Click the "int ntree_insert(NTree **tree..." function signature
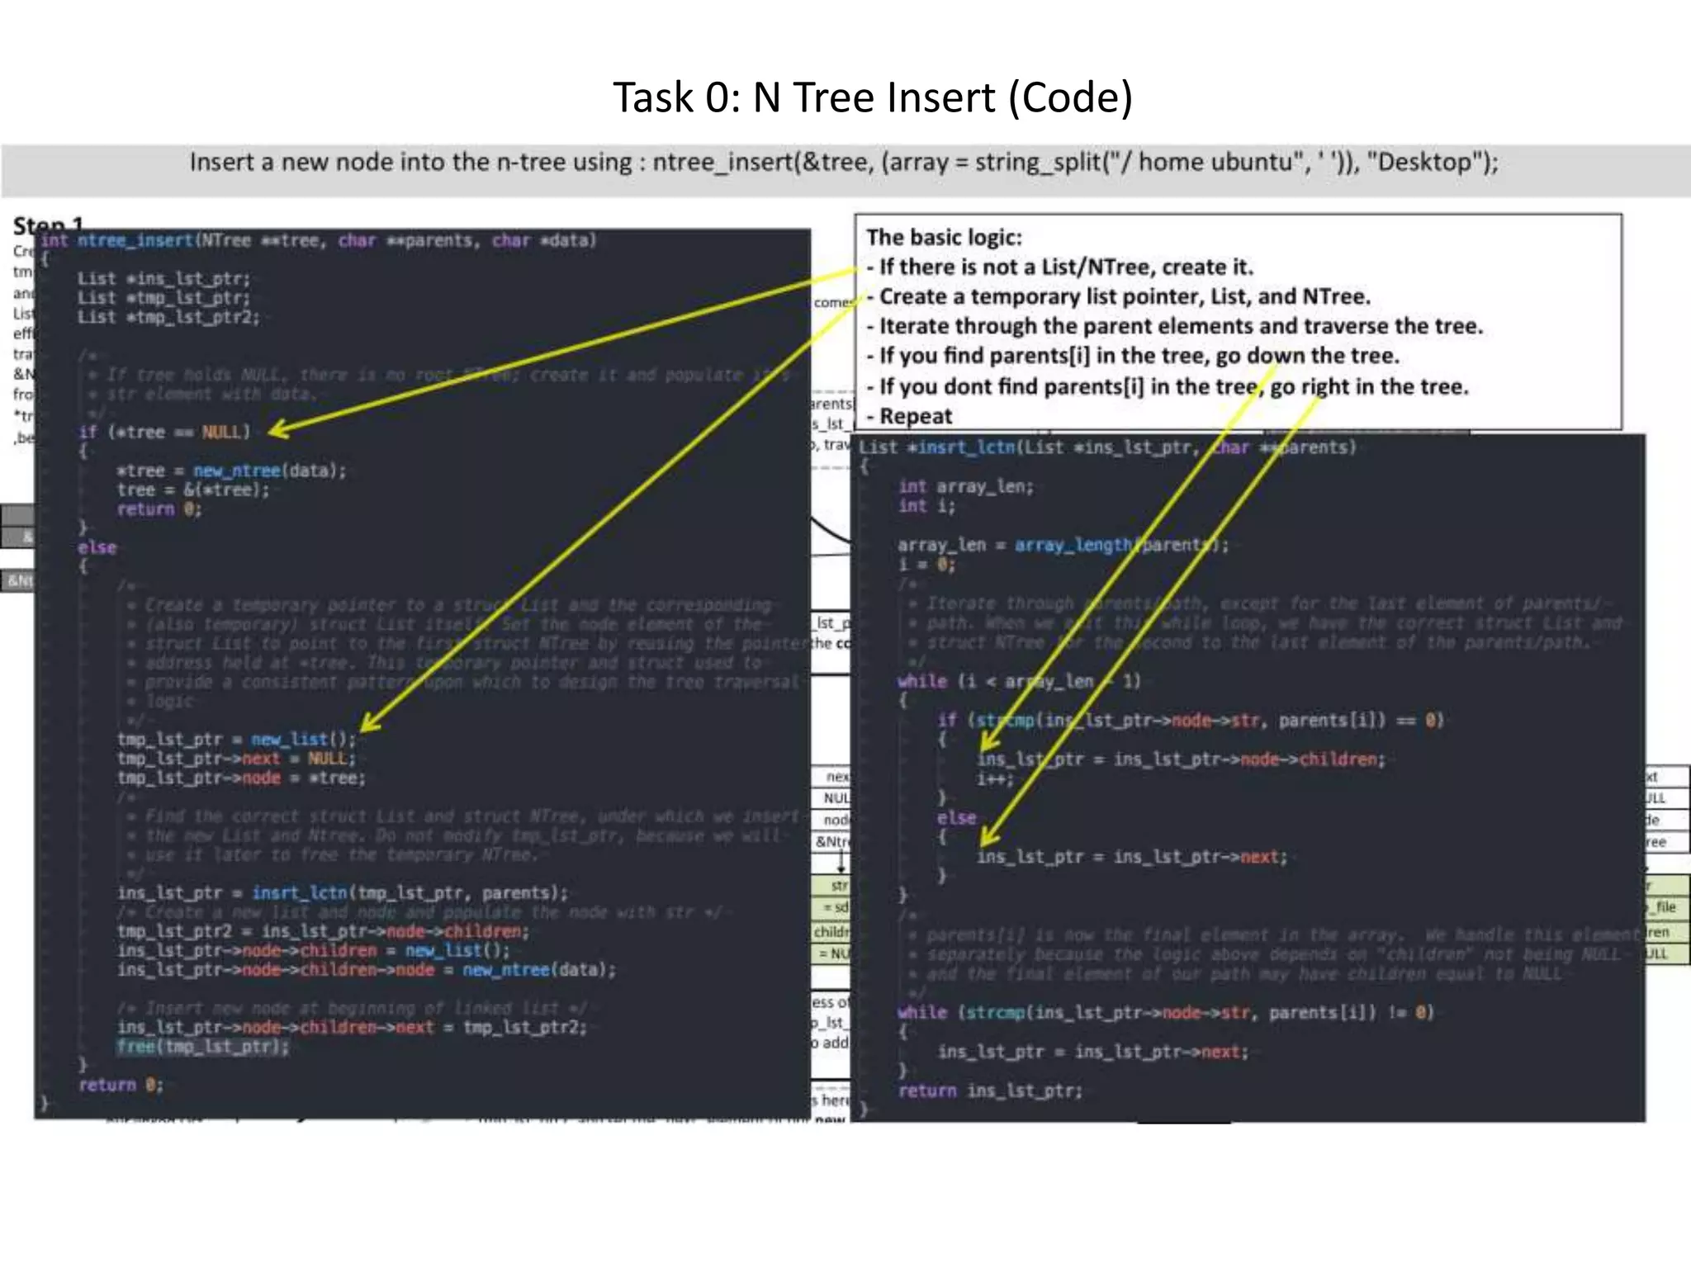Viewport: 1691px width, 1268px height. [319, 240]
